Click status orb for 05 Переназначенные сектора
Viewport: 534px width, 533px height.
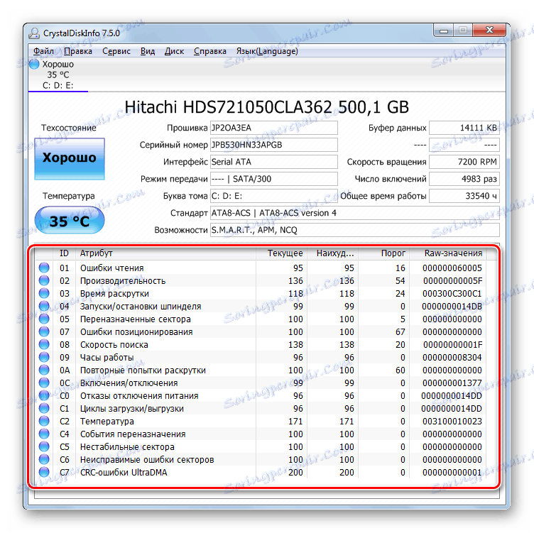[x=44, y=319]
